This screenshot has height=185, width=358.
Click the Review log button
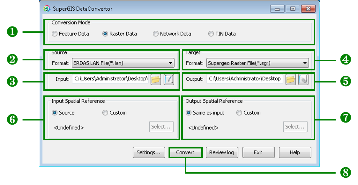point(221,153)
